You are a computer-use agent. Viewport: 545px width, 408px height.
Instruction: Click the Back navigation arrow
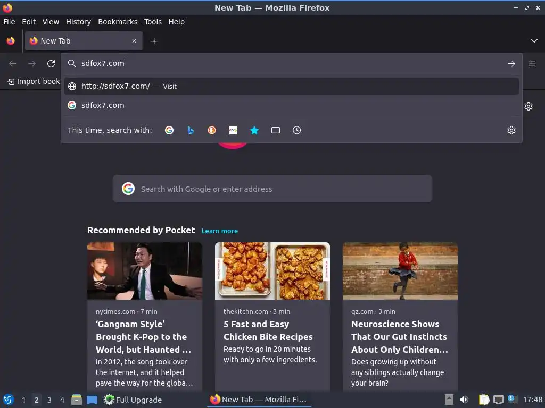coord(13,64)
